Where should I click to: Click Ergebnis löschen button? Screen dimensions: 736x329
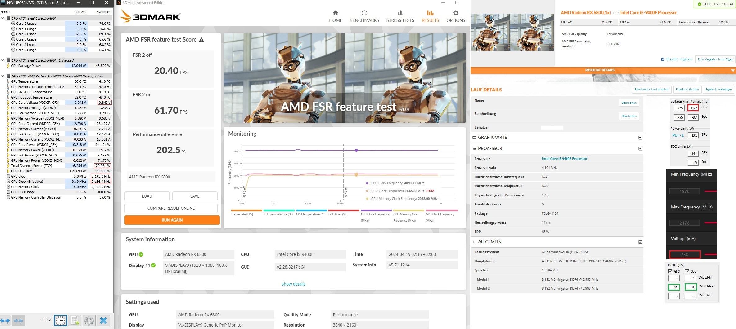[687, 90]
